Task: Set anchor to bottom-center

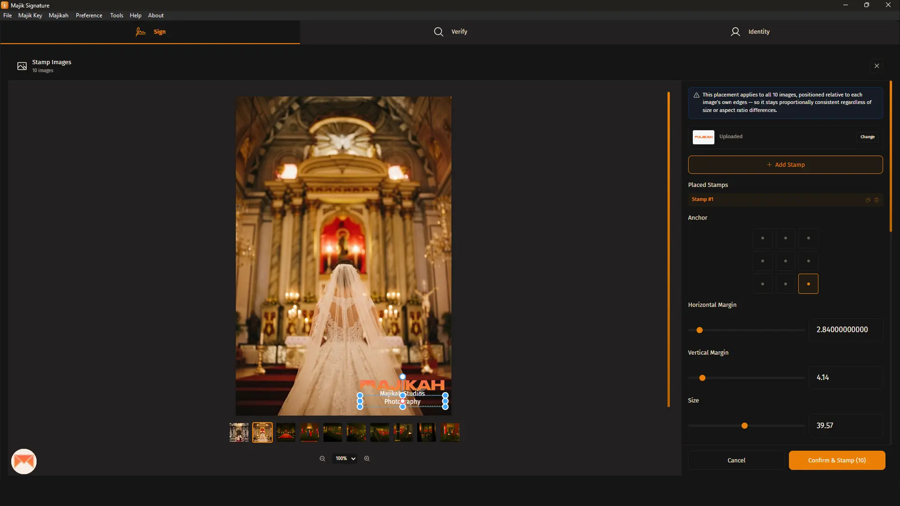Action: pyautogui.click(x=786, y=284)
